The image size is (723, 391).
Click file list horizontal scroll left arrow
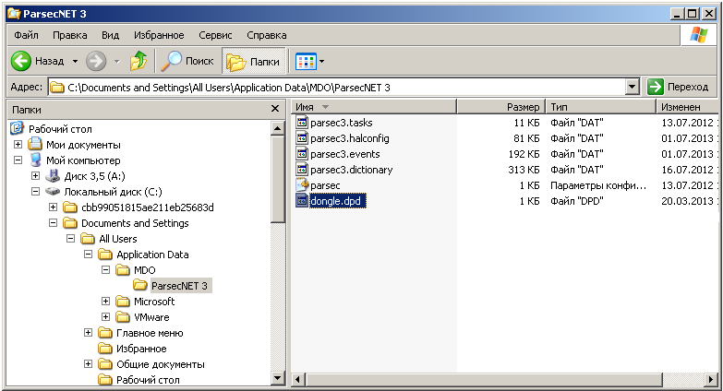[x=298, y=380]
